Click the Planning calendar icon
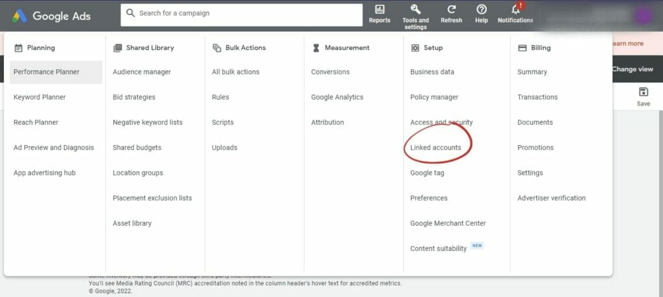The image size is (663, 297). [18, 48]
